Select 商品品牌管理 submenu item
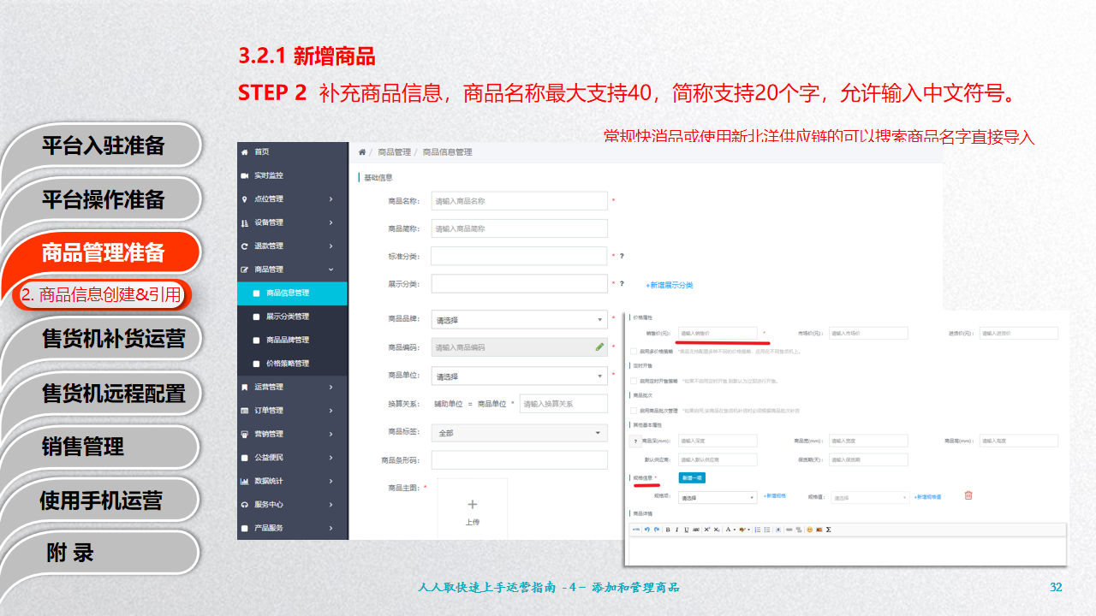The width and height of the screenshot is (1096, 616). click(293, 340)
